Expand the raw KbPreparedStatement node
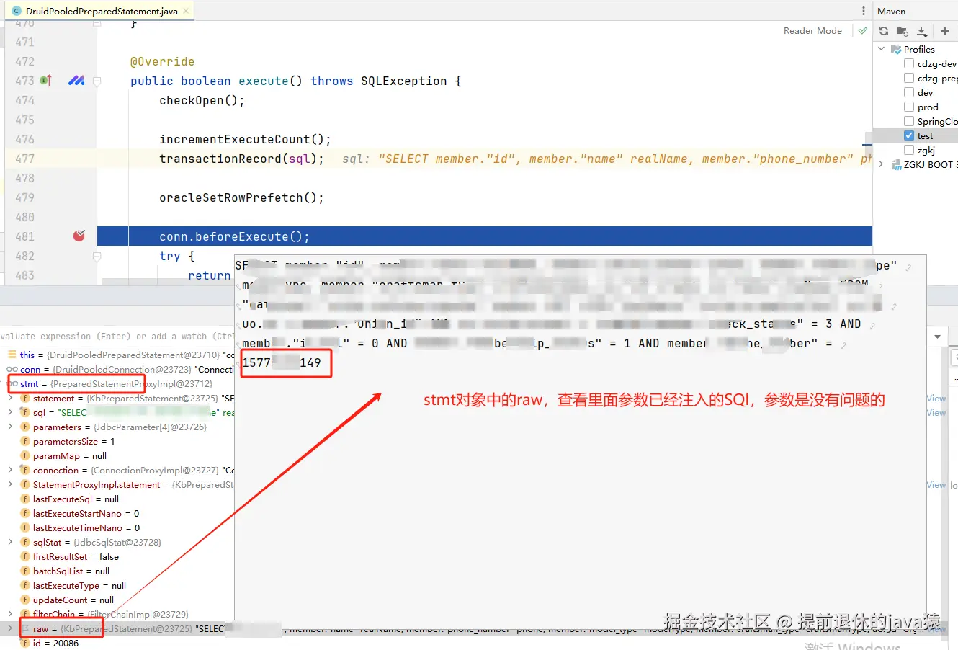 point(10,628)
